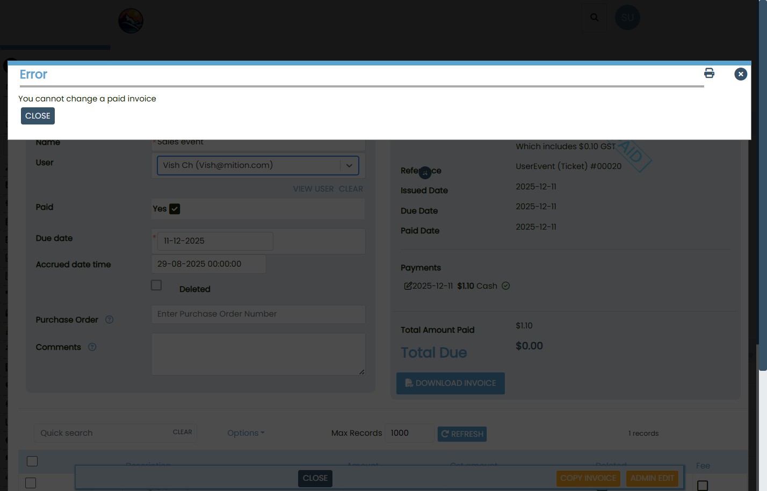
Task: Edit the 2025-12-11 Cash payment via pencil icon
Action: (408, 286)
